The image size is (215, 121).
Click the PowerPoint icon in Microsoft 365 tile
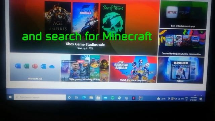click(x=35, y=66)
